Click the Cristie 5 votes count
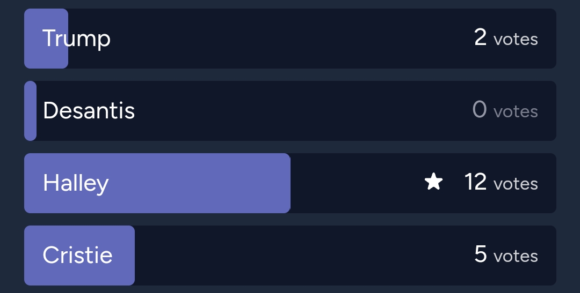The width and height of the screenshot is (580, 293). pos(506,255)
